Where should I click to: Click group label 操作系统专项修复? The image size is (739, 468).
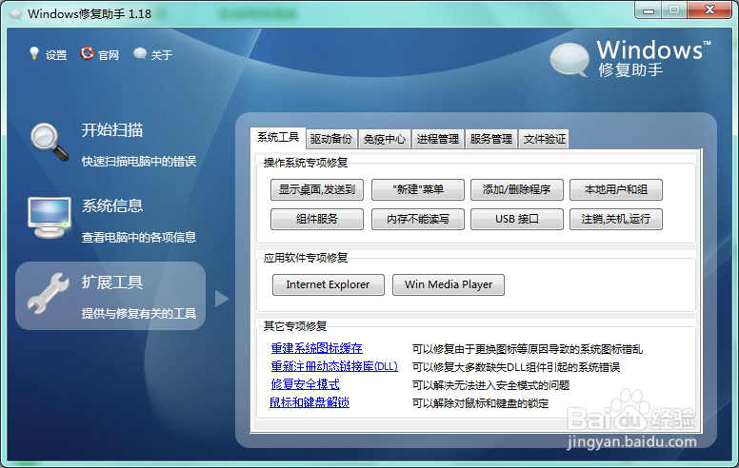(306, 163)
